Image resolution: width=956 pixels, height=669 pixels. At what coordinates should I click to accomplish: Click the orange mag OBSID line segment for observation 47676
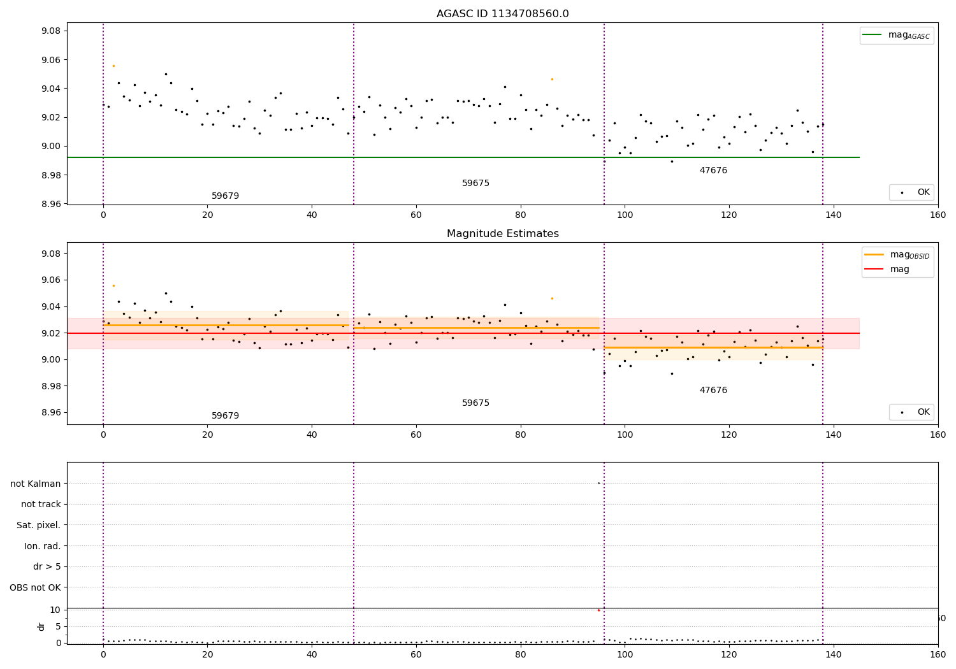tap(713, 348)
